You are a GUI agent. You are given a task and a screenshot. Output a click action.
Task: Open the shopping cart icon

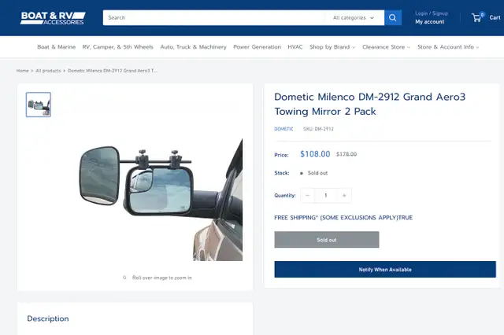coord(477,17)
